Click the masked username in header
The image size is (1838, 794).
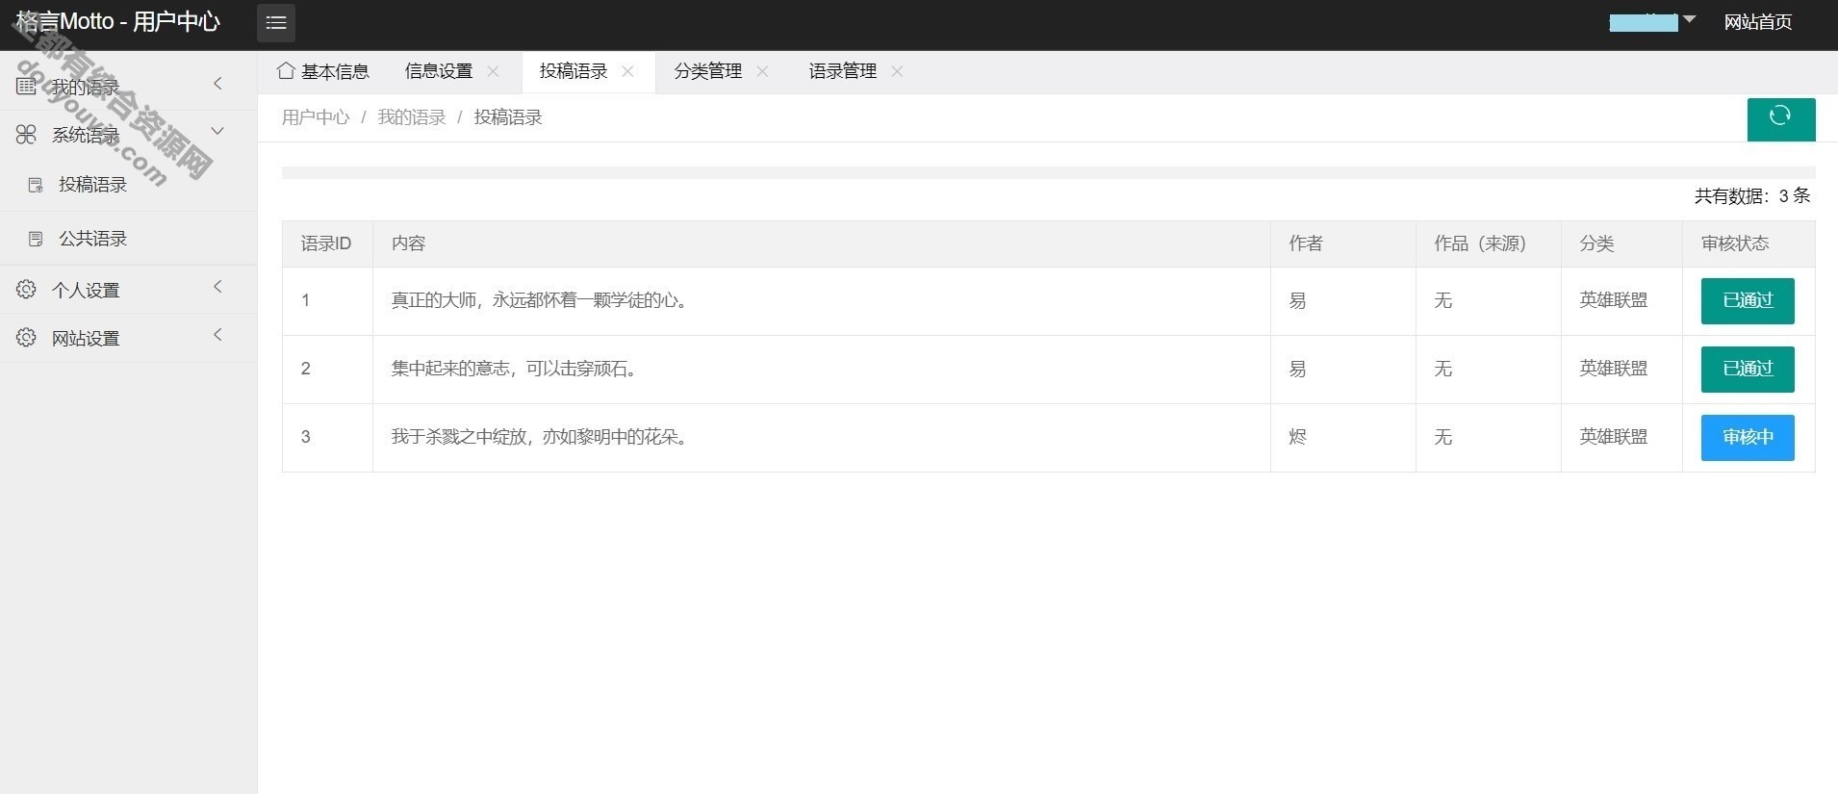point(1644,22)
